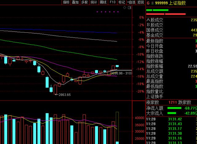This screenshot has height=144, width=197.
Task: Click the red G icon beside stock code
Action: (148, 3)
